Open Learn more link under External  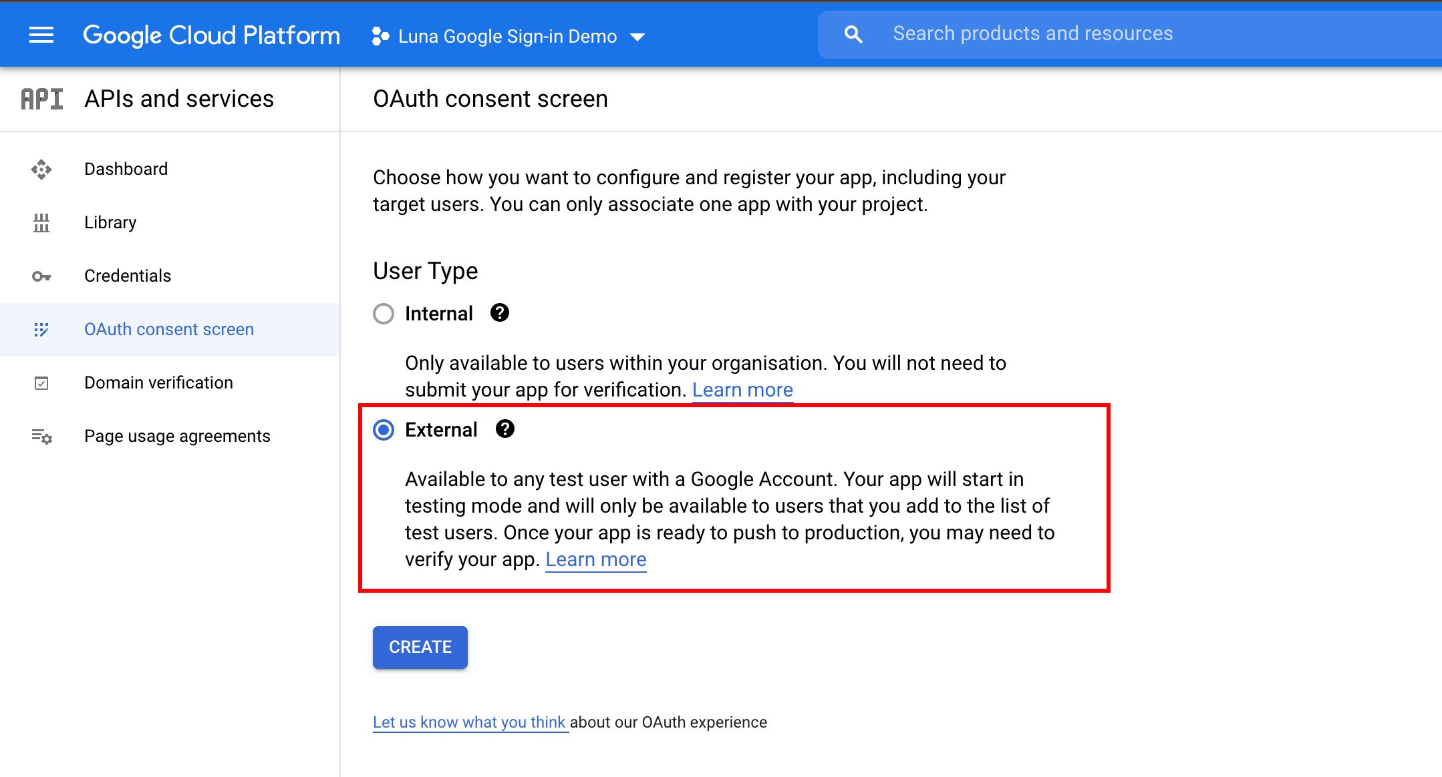coord(595,559)
